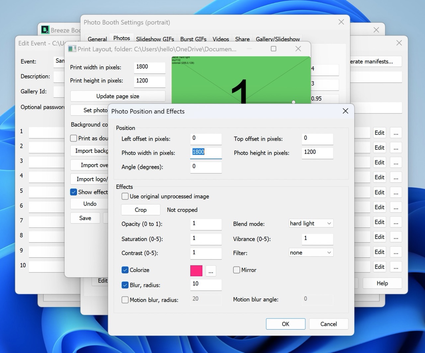Confirm with the OK button
Screen dimensions: 425x353
pyautogui.click(x=286, y=324)
